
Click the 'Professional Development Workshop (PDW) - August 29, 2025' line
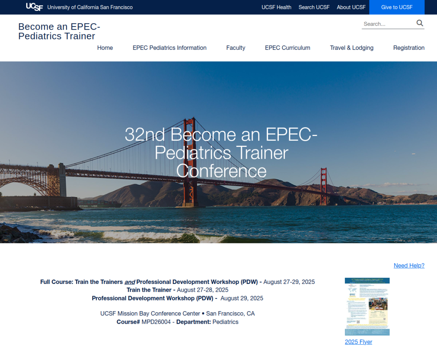tap(178, 298)
